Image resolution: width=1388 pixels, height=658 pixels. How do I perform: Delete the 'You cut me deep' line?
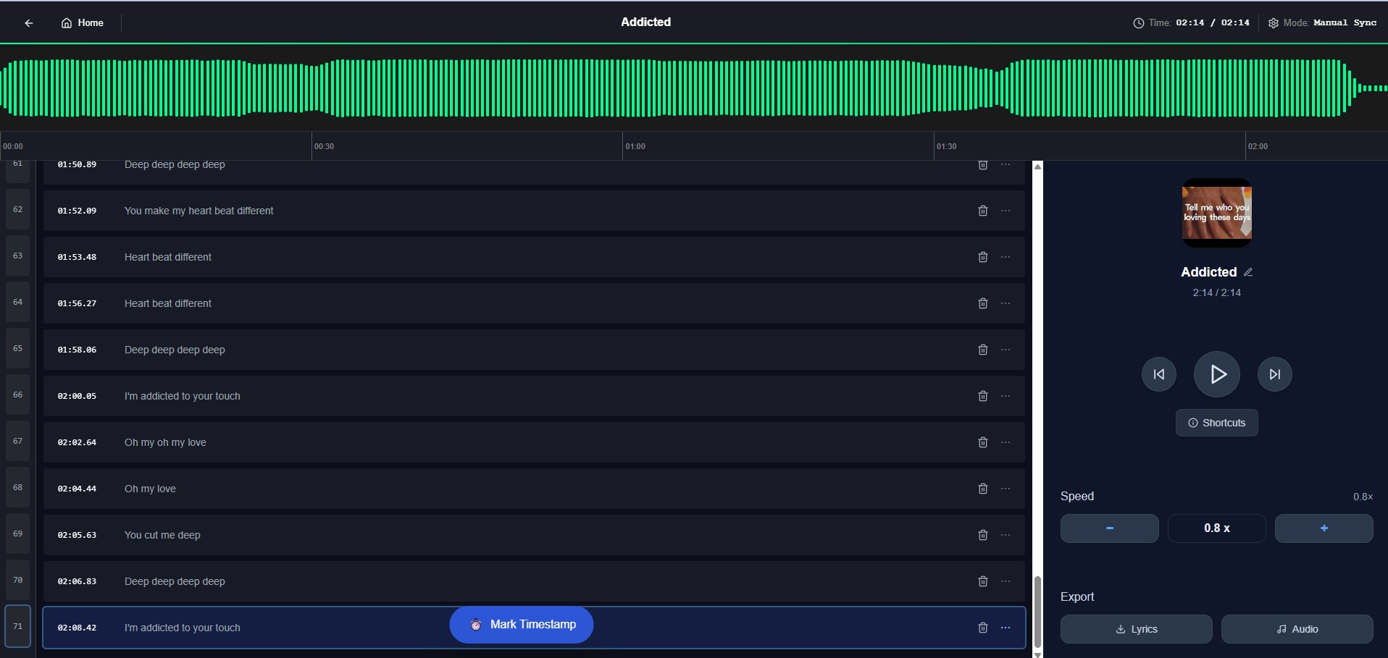tap(982, 535)
